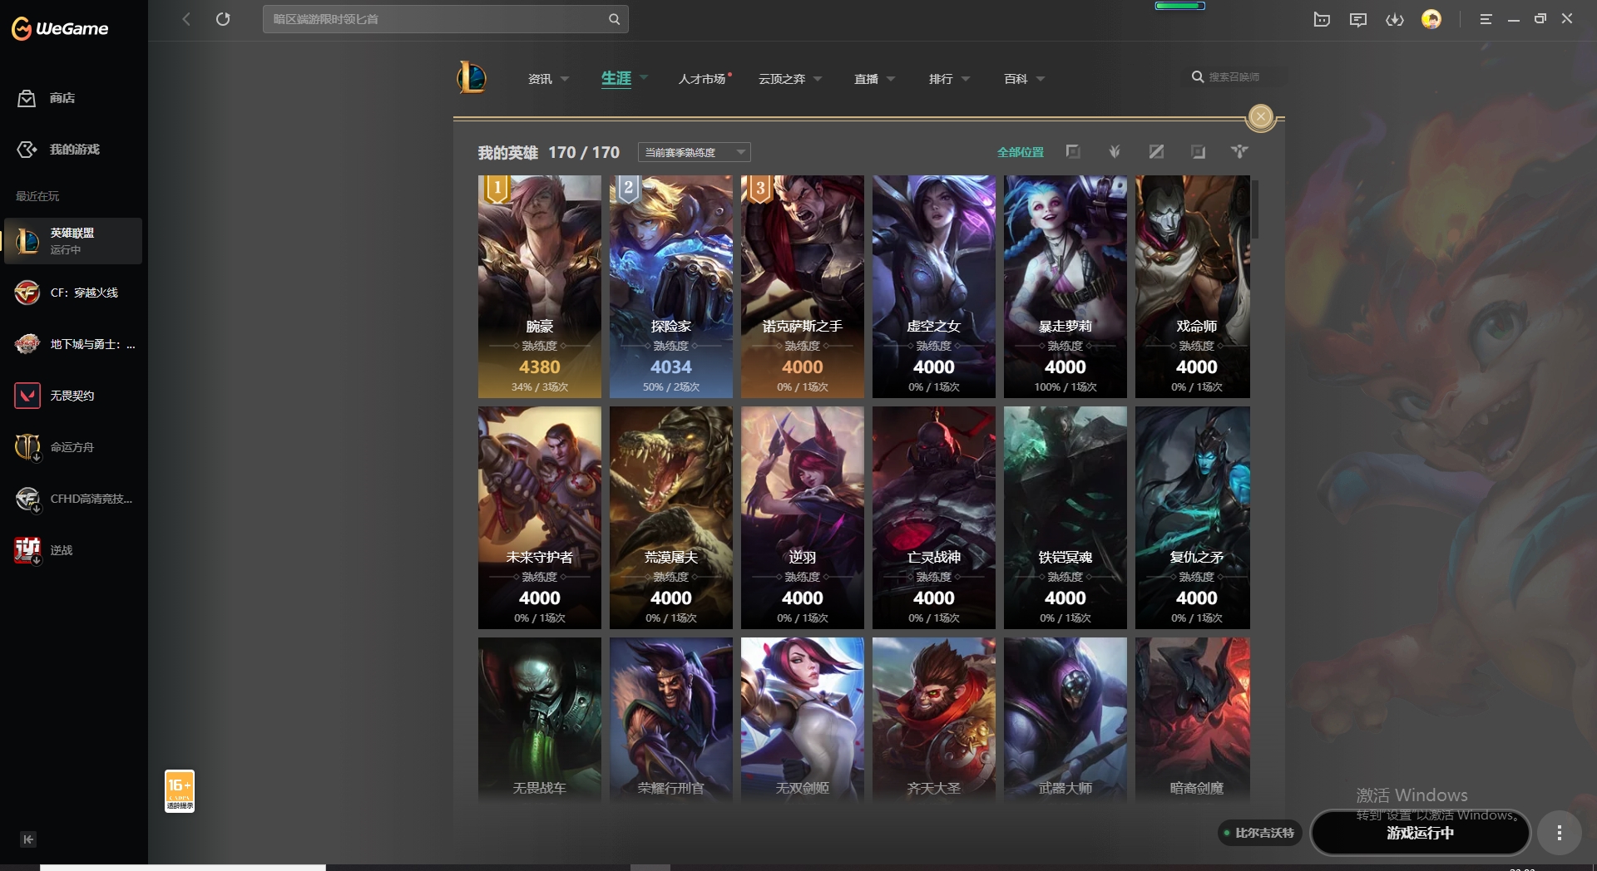The height and width of the screenshot is (871, 1597).
Task: Open 我的游戏 gamepad icon
Action: (x=27, y=150)
